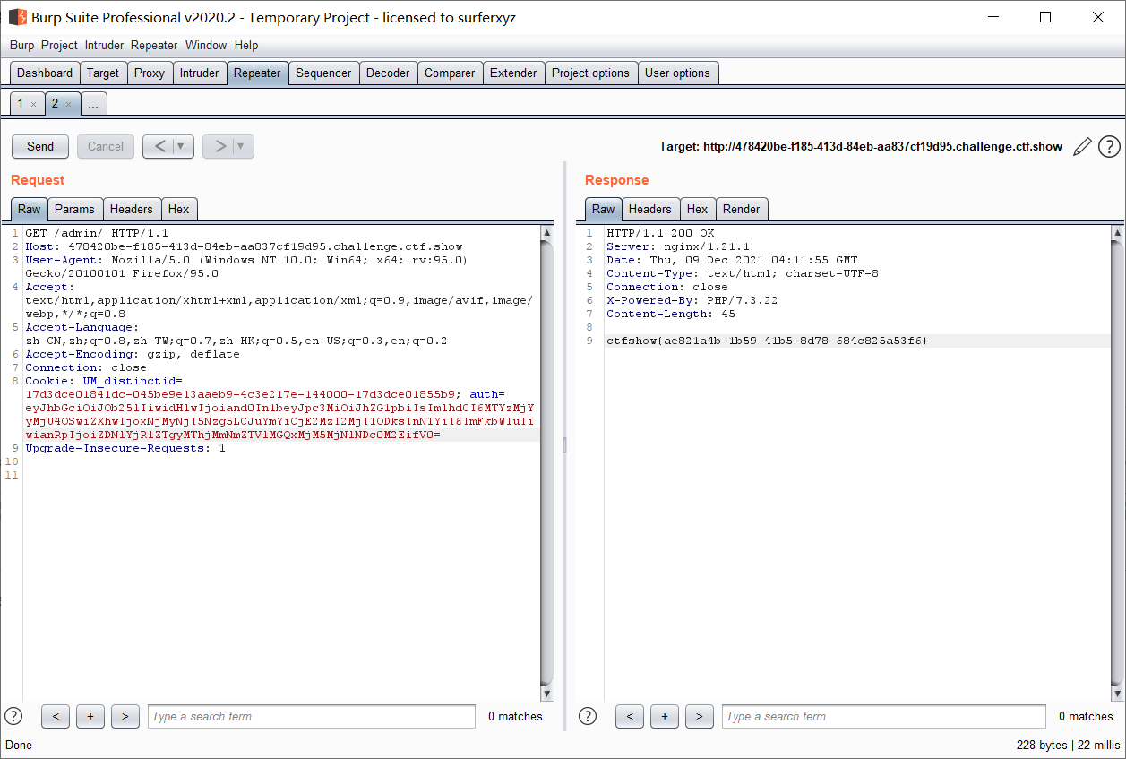Screen dimensions: 1126x759
Task: Click the response search term field
Action: click(x=883, y=716)
